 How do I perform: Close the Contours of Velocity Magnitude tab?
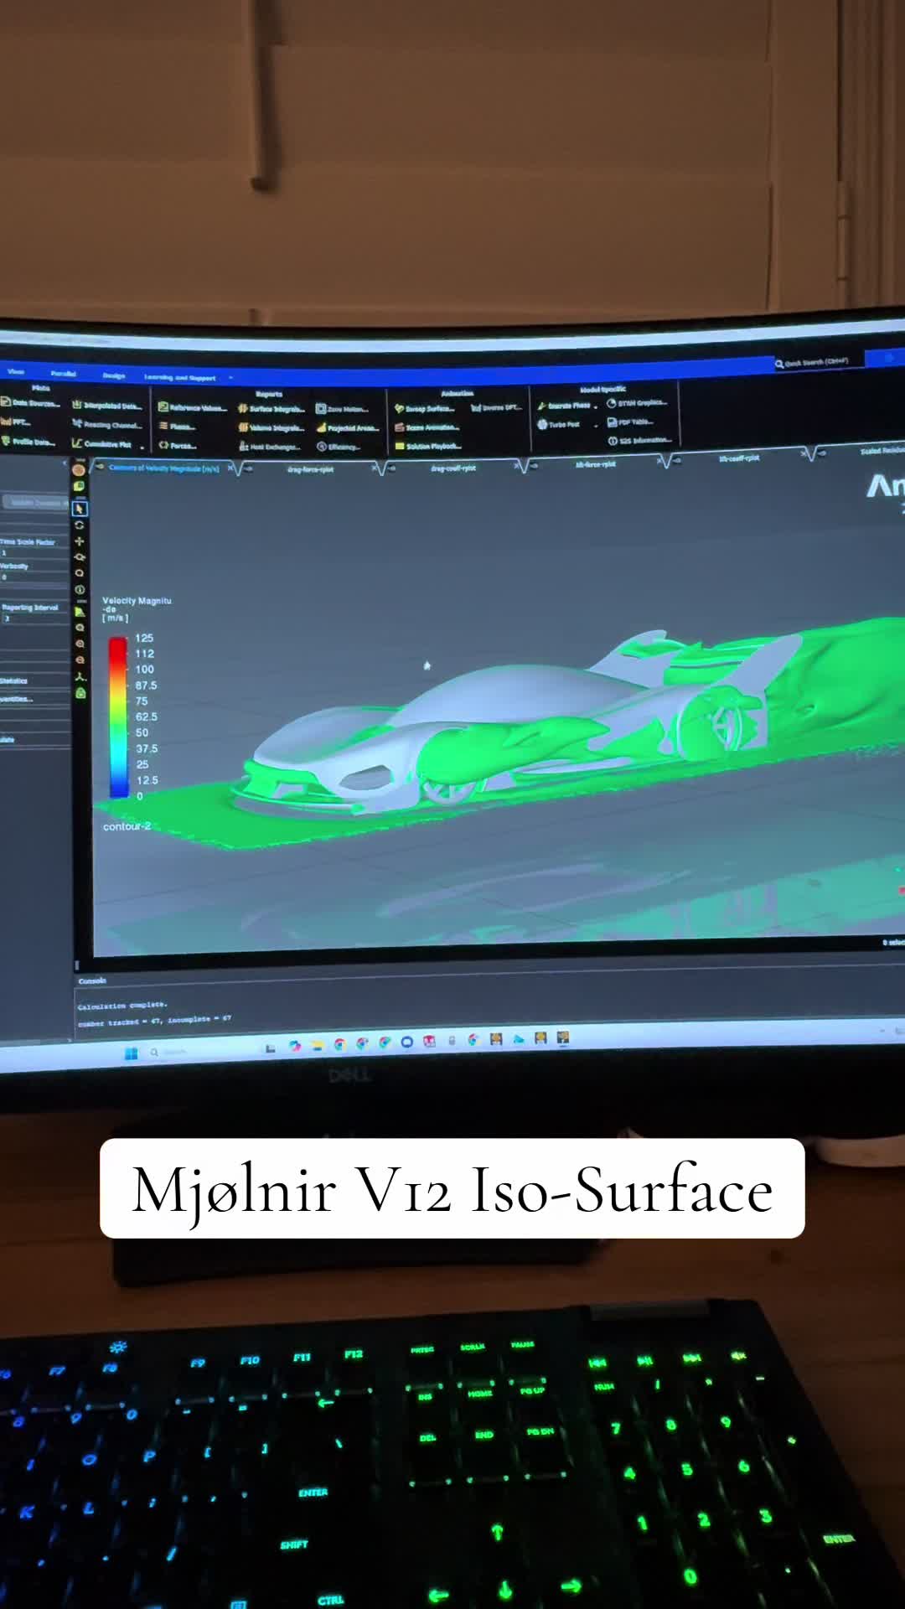pos(230,468)
